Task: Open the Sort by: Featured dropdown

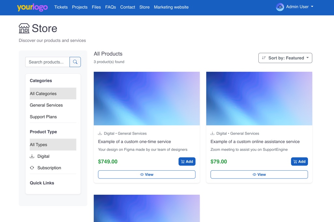Action: click(285, 58)
